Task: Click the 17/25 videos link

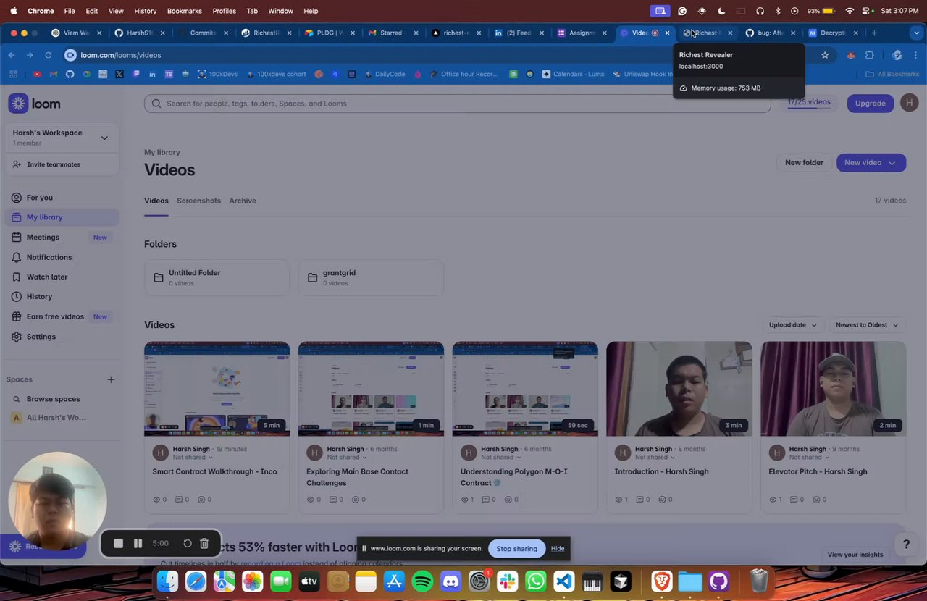Action: pyautogui.click(x=809, y=102)
